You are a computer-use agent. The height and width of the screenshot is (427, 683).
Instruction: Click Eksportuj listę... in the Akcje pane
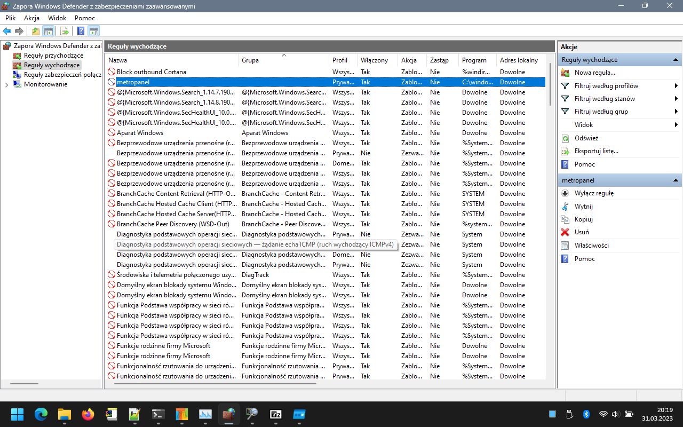[596, 151]
